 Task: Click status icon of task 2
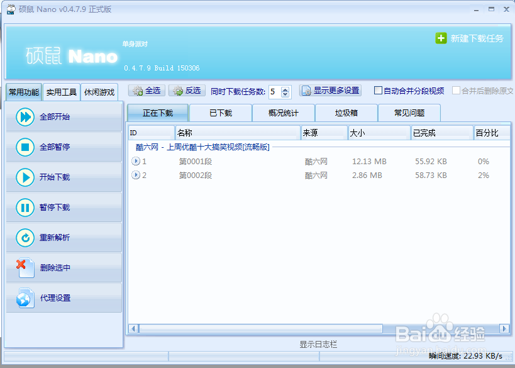point(135,175)
